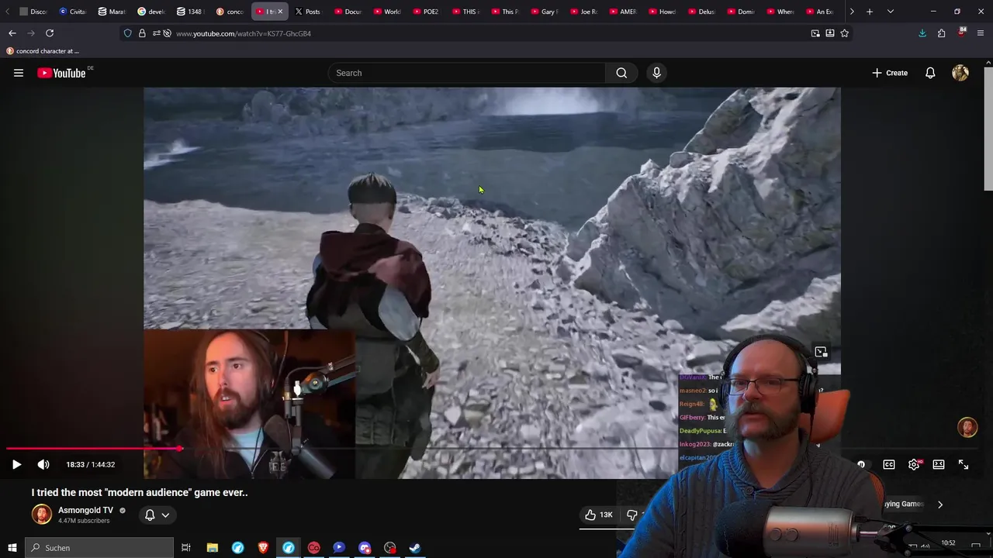Go forward in browser history
The image size is (993, 558).
tap(31, 33)
